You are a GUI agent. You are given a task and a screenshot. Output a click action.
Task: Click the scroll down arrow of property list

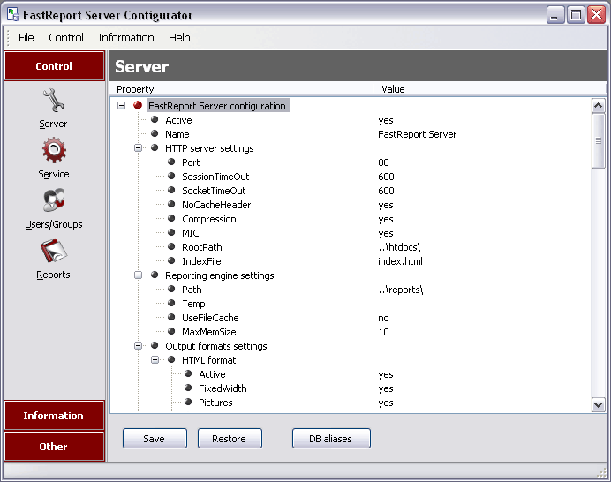598,404
